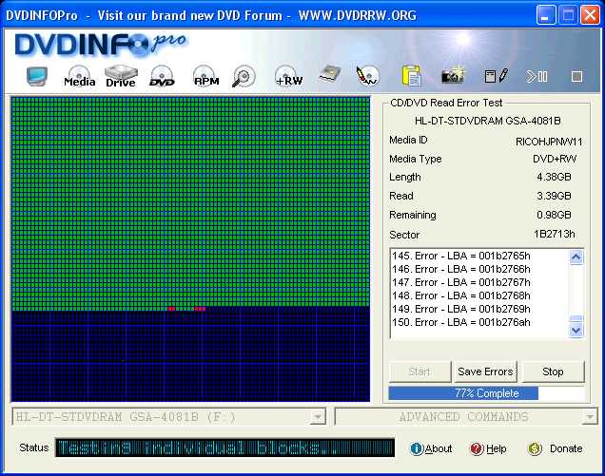Open the Help link
605x476 pixels.
pyautogui.click(x=497, y=448)
